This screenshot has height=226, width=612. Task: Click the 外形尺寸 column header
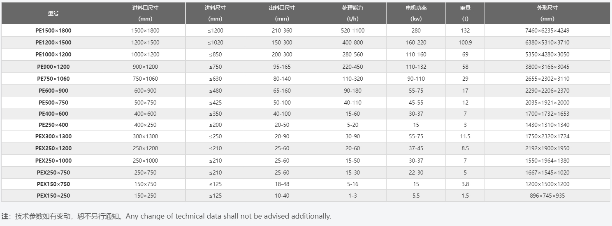point(547,13)
